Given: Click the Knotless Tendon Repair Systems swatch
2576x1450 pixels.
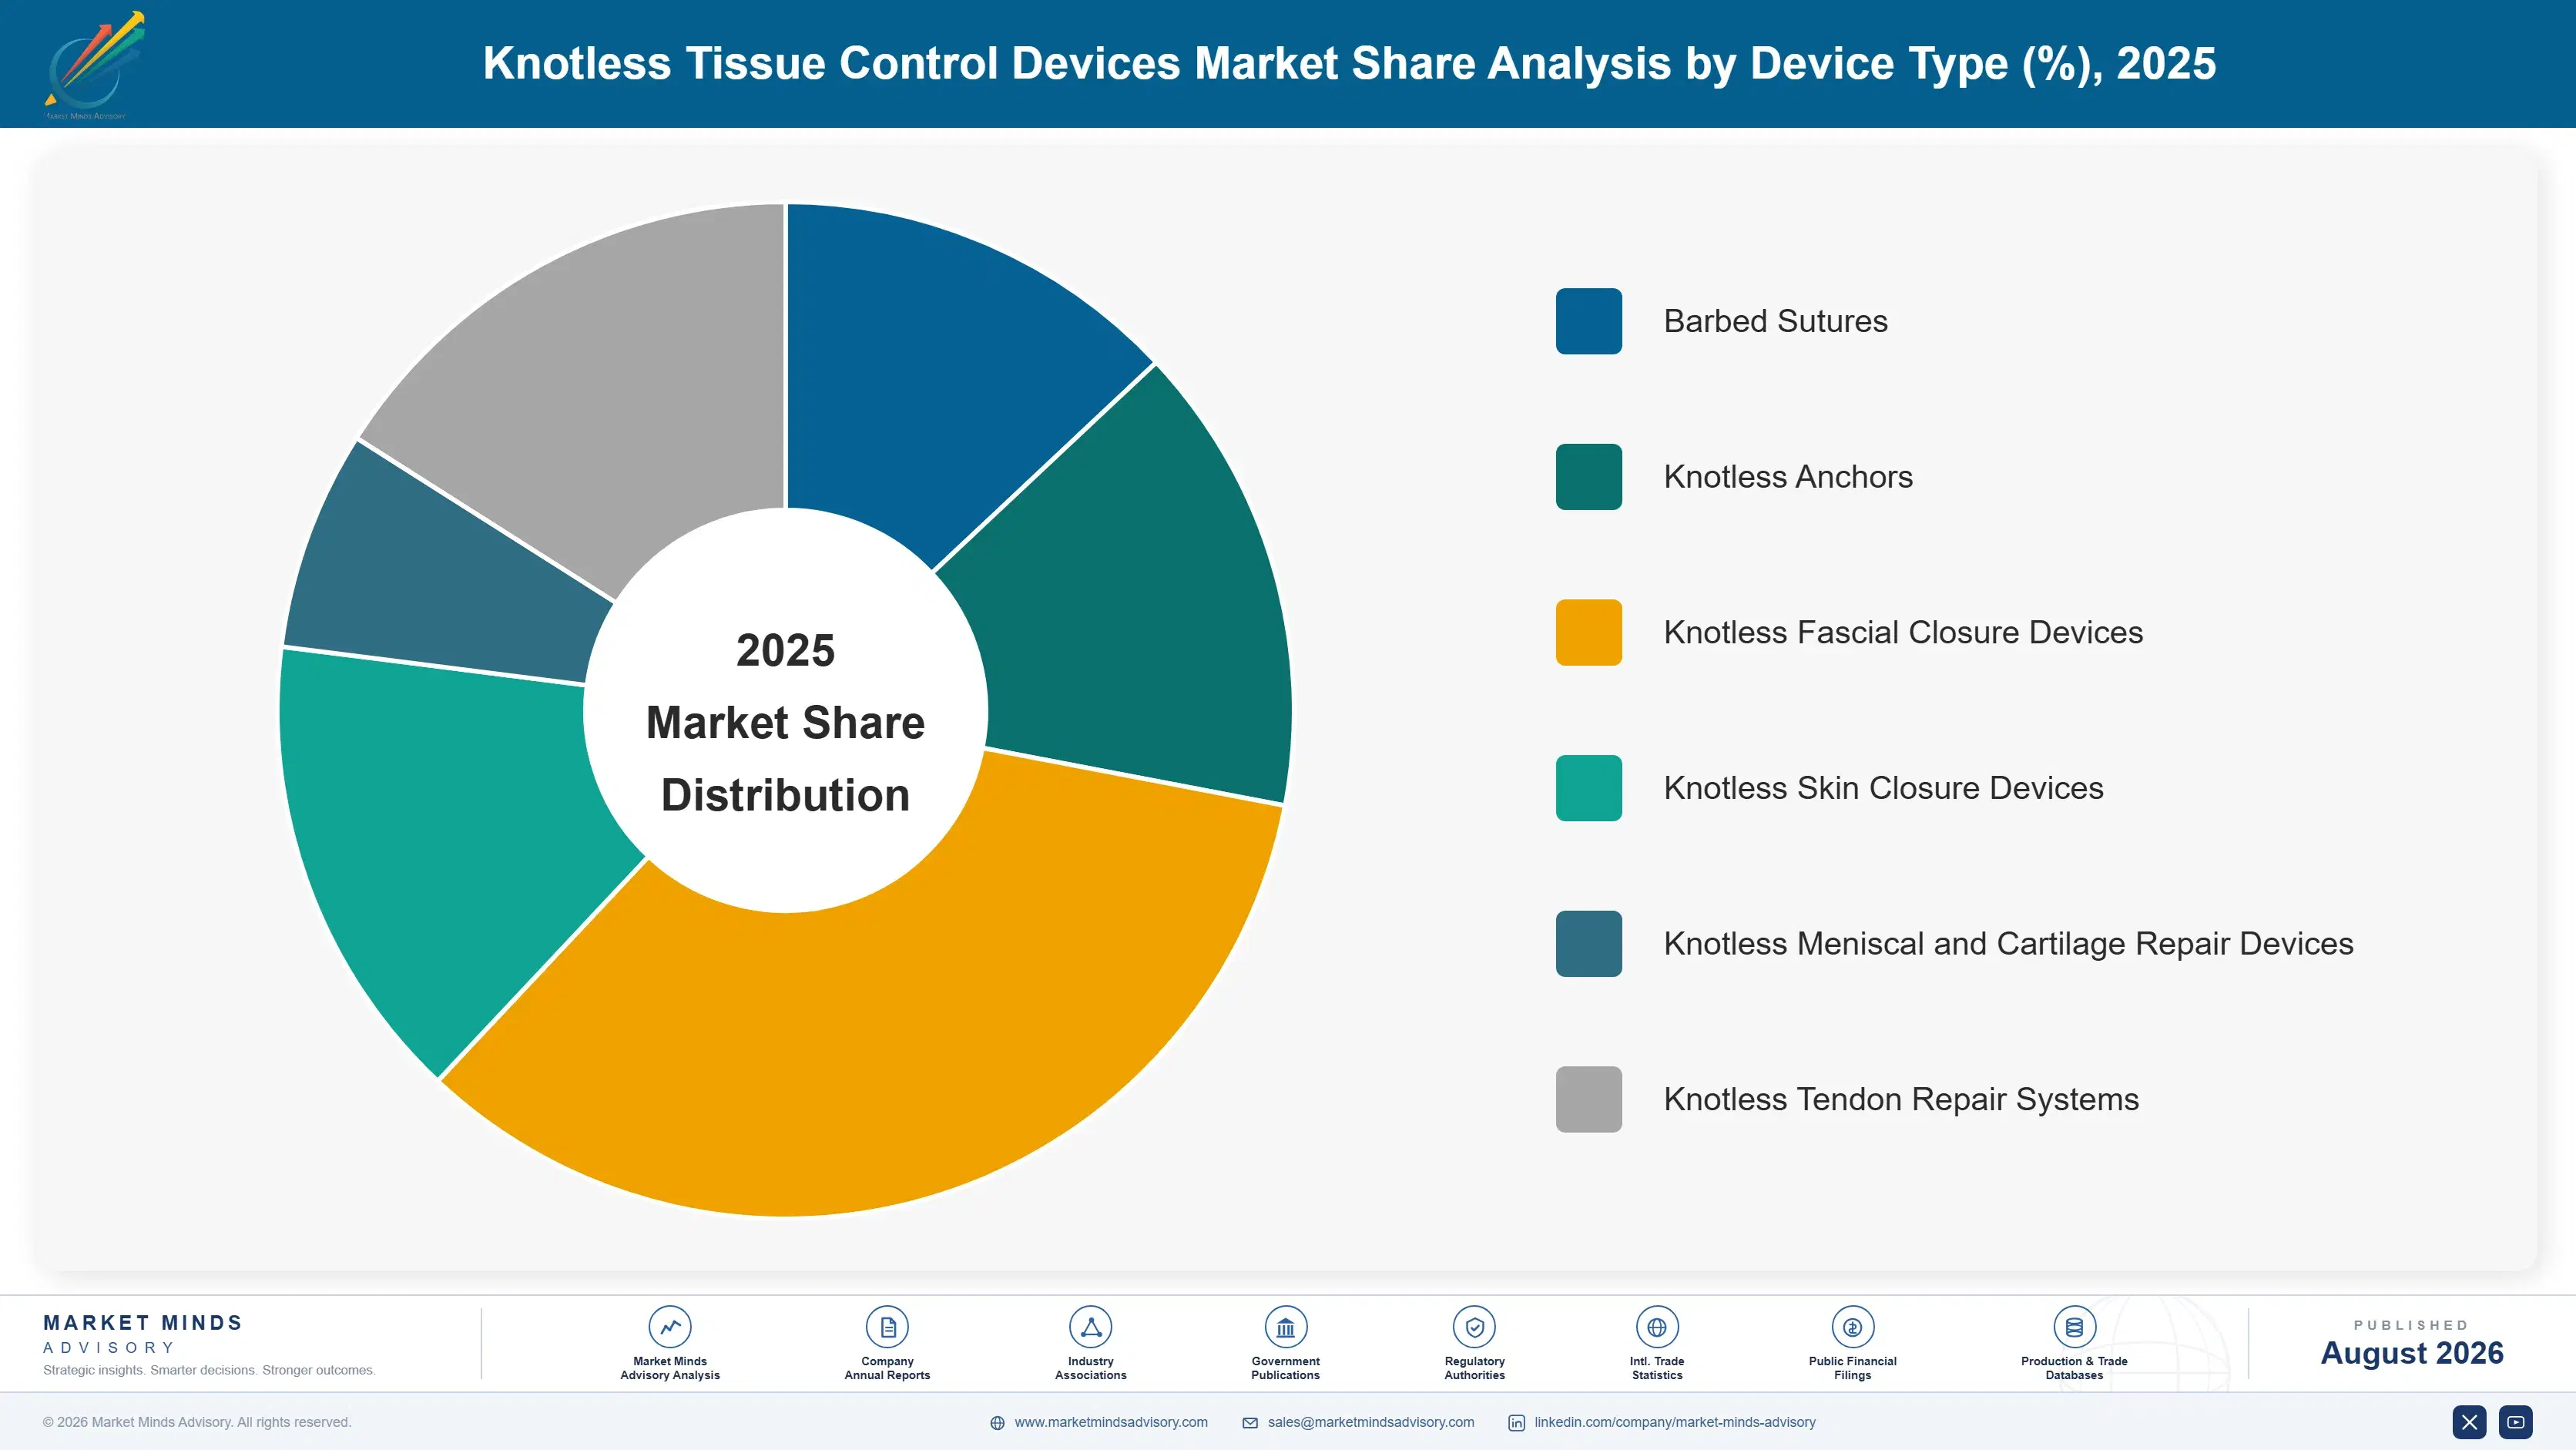Looking at the screenshot, I should pyautogui.click(x=1588, y=1099).
